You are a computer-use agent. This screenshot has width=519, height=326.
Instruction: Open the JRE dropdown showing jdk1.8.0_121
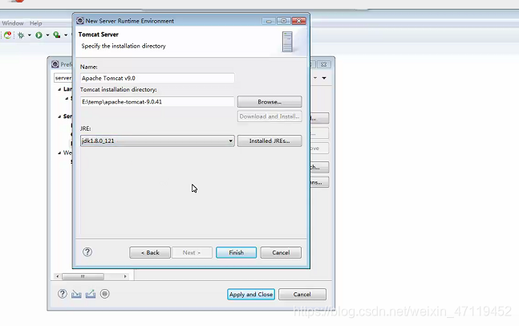click(157, 141)
